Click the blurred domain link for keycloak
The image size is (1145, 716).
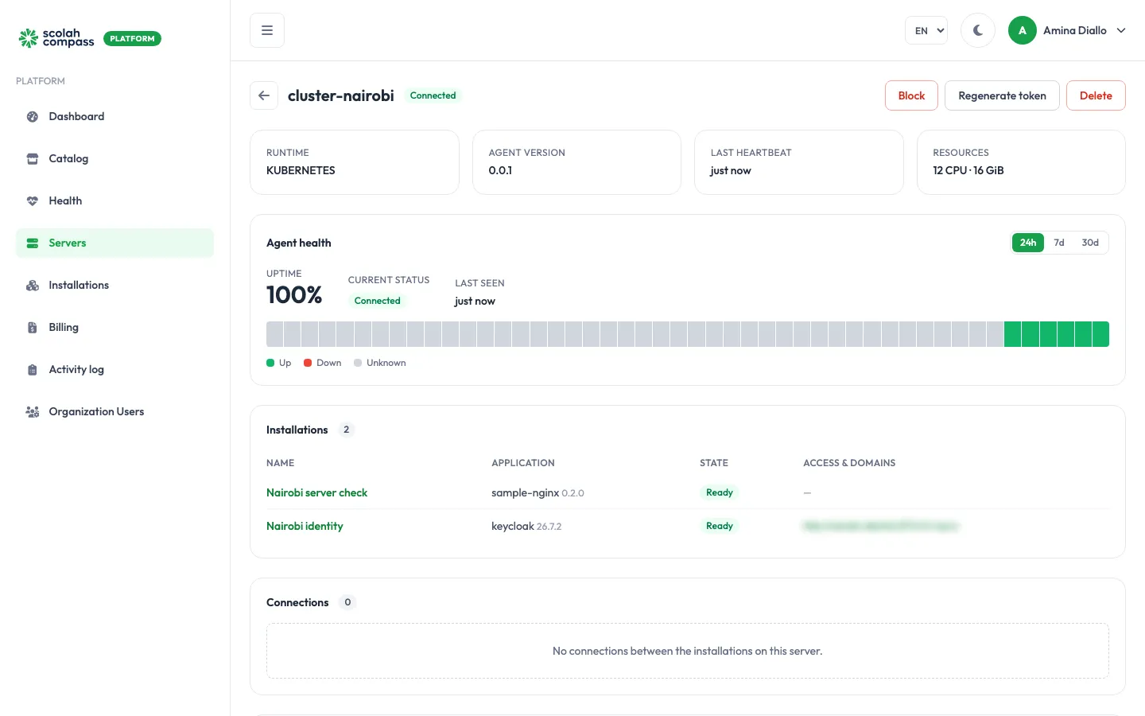tap(880, 526)
